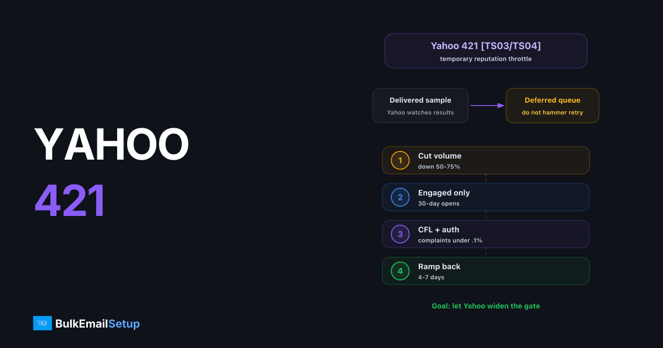Click the '4-7 days' text
This screenshot has width=663, height=348.
pos(431,277)
